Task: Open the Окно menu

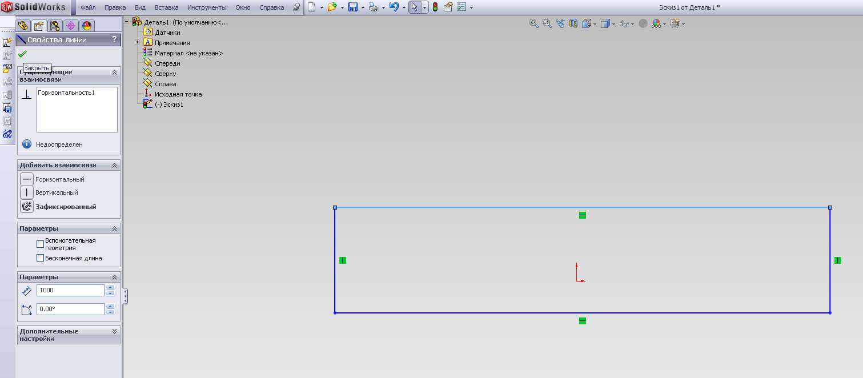Action: [x=243, y=7]
